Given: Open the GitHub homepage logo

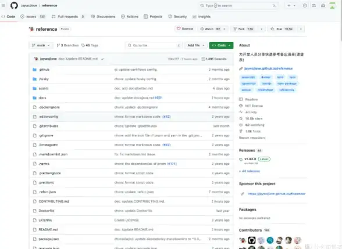Looking at the screenshot, I should (14, 5).
